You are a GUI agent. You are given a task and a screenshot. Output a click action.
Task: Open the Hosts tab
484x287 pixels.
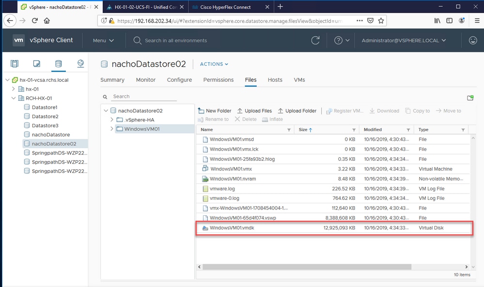click(275, 80)
